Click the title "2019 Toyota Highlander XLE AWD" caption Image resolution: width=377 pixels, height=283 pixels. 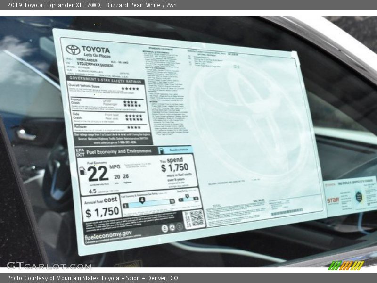click(54, 5)
